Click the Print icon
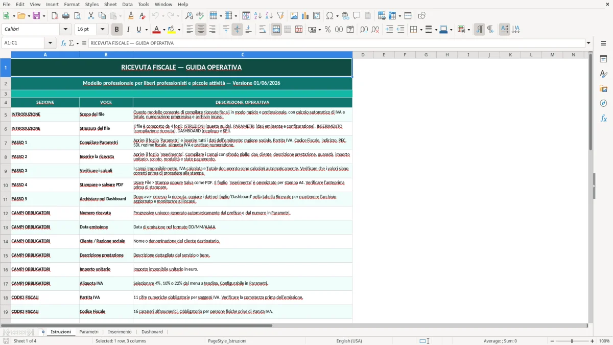Image resolution: width=613 pixels, height=345 pixels. (x=66, y=16)
